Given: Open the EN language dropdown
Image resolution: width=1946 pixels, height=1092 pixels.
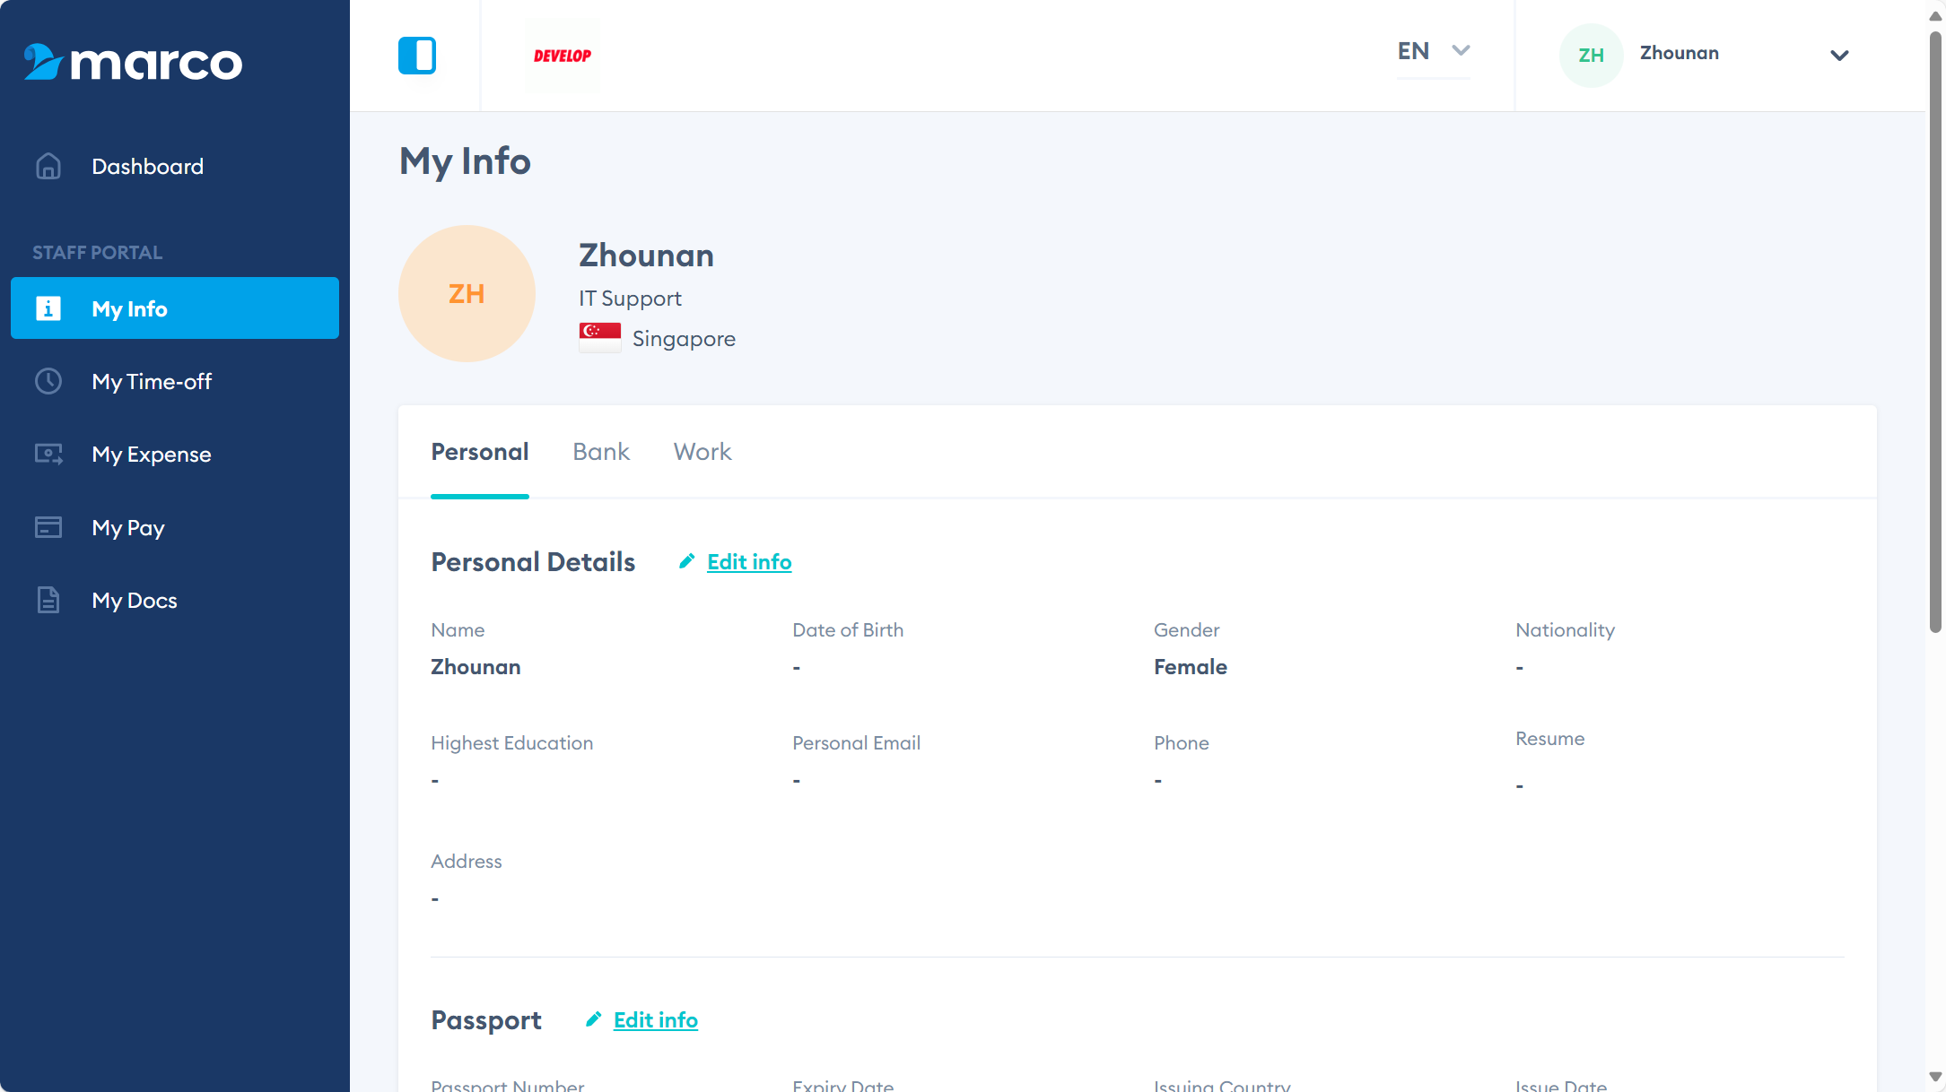Looking at the screenshot, I should [1433, 52].
